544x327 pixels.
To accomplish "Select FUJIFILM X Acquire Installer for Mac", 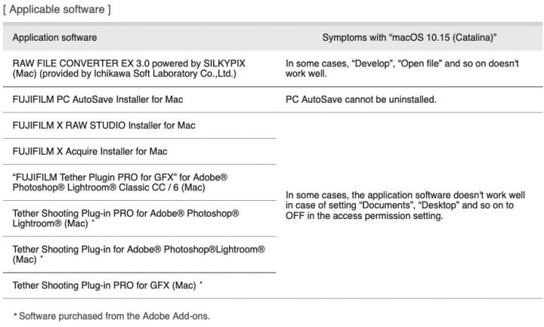I will pos(90,151).
